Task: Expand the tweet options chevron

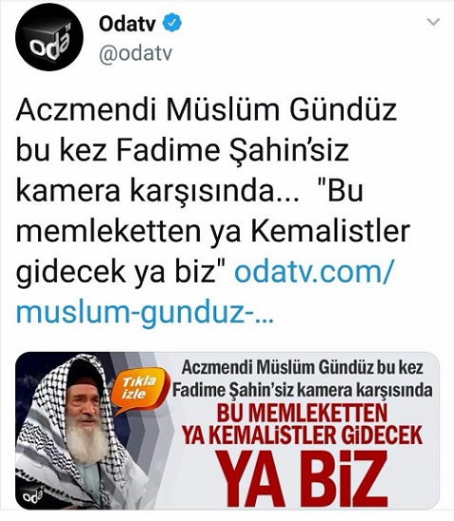Action: tap(433, 22)
